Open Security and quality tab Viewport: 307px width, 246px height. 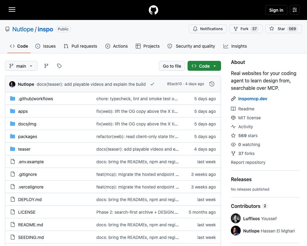(x=191, y=46)
